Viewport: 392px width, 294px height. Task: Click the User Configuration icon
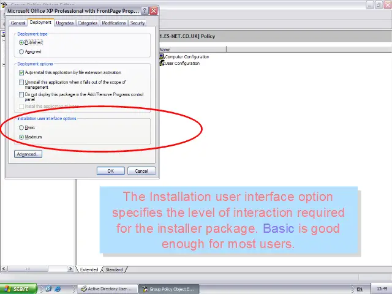coord(162,63)
